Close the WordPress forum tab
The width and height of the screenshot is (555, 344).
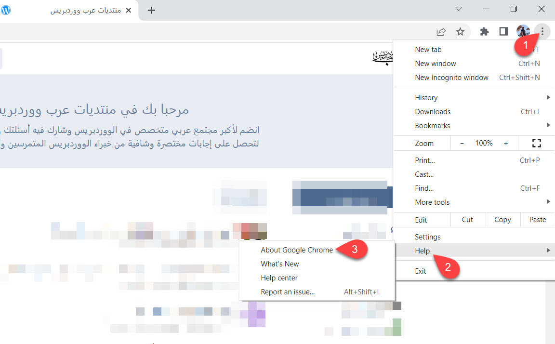pyautogui.click(x=129, y=10)
